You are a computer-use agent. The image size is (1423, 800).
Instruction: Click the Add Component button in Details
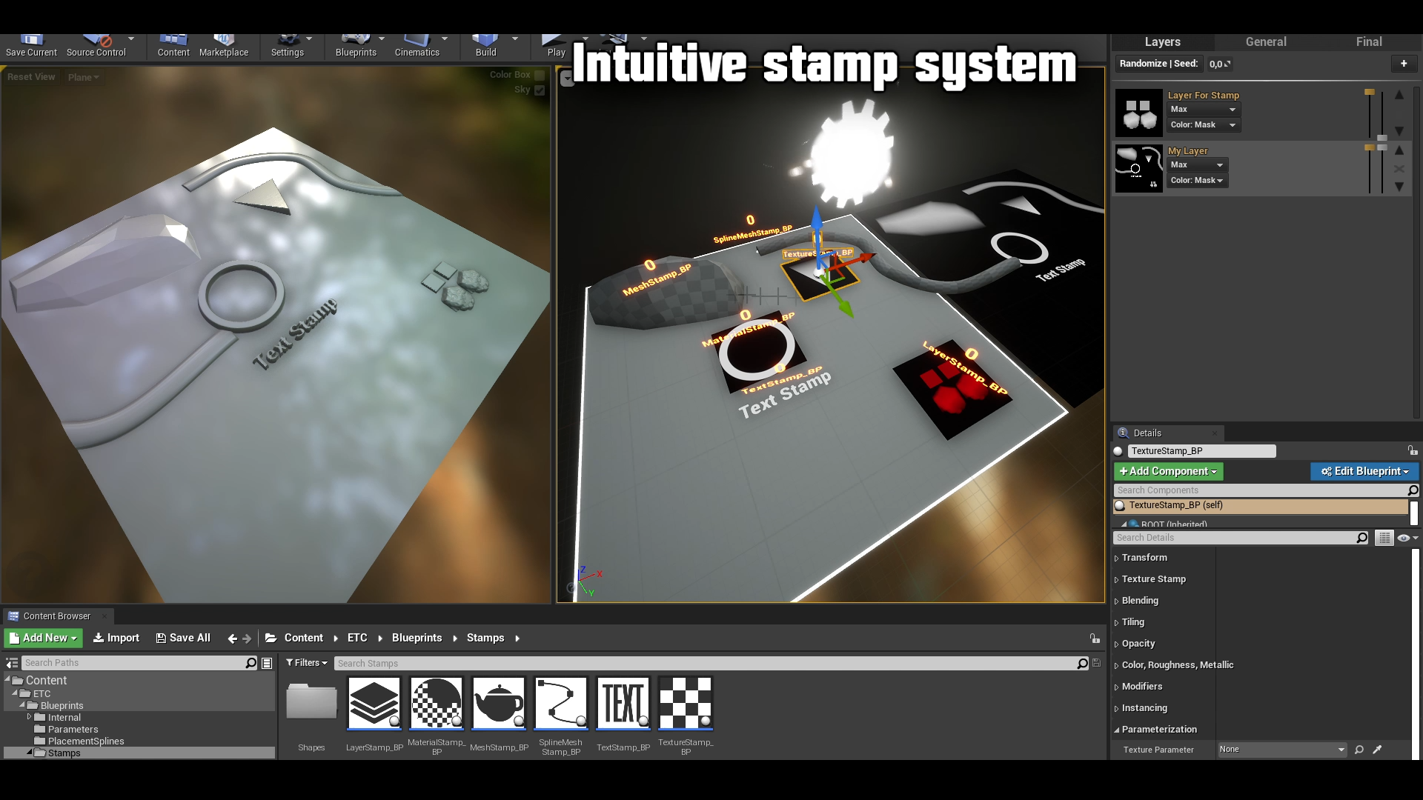1168,471
